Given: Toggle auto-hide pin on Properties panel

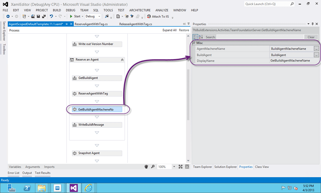Looking at the screenshot, I should pos(313,24).
